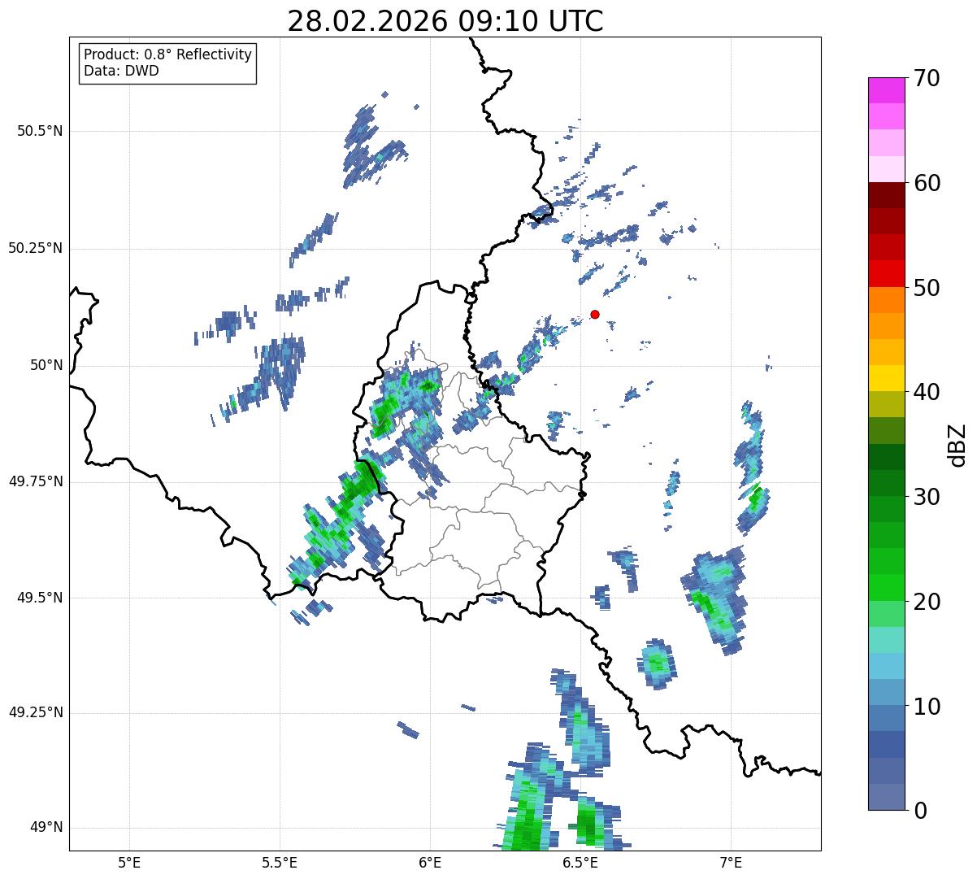Click the 5.5°E longitude label
This screenshot has height=879, width=977.
coord(280,862)
